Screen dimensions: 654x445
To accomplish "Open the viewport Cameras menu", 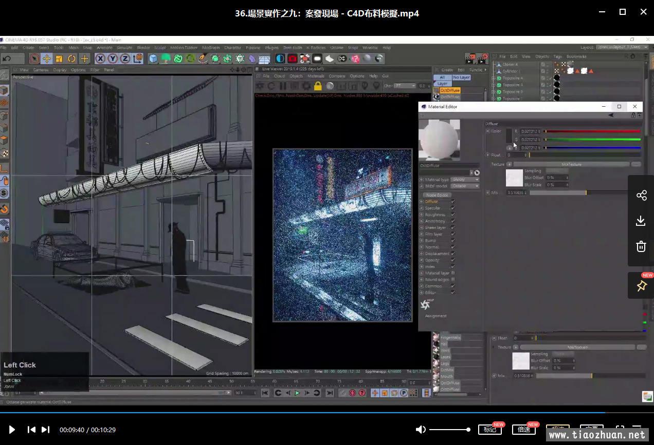I will point(41,70).
